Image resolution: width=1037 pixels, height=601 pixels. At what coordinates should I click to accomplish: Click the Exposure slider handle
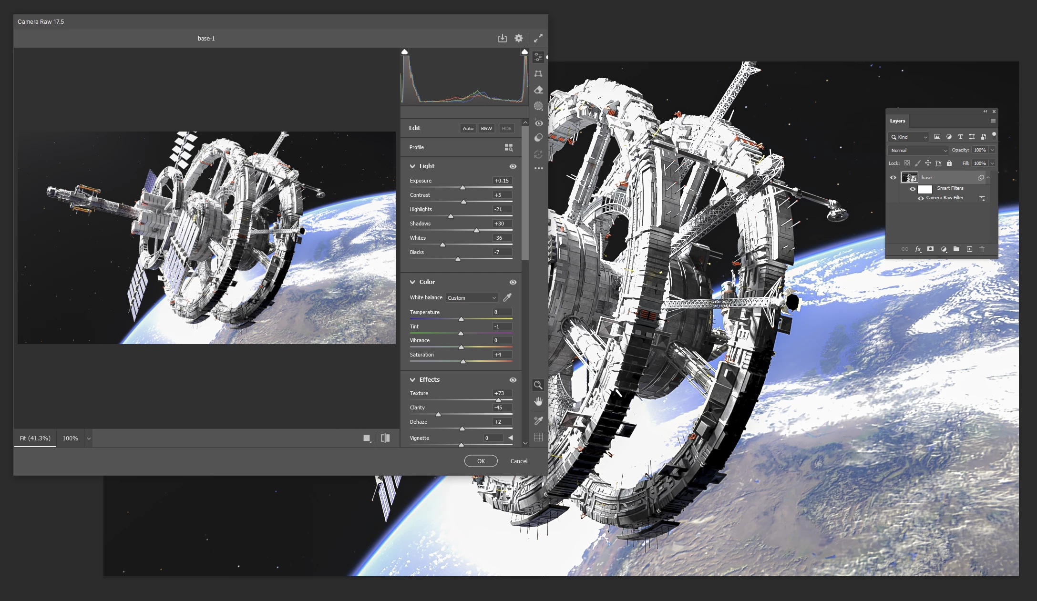pos(462,188)
